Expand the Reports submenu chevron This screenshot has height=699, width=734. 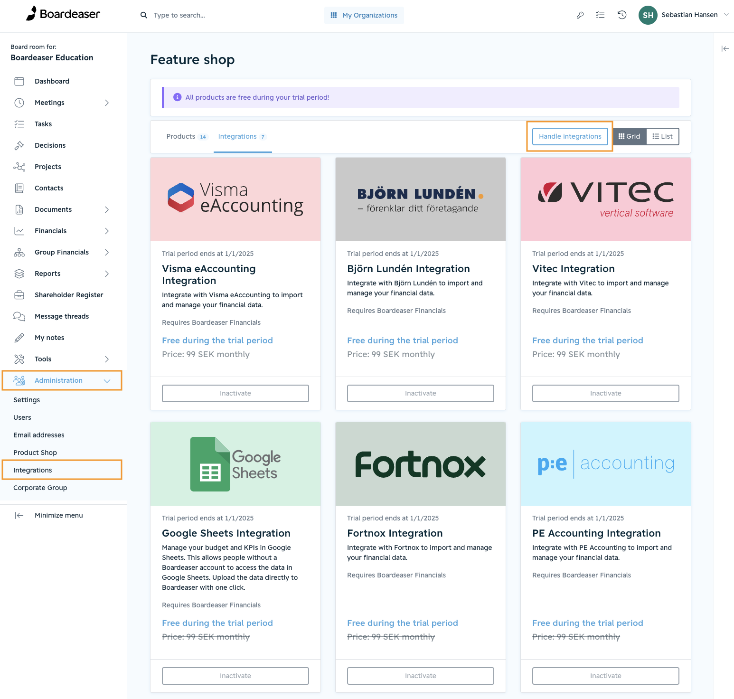(107, 274)
